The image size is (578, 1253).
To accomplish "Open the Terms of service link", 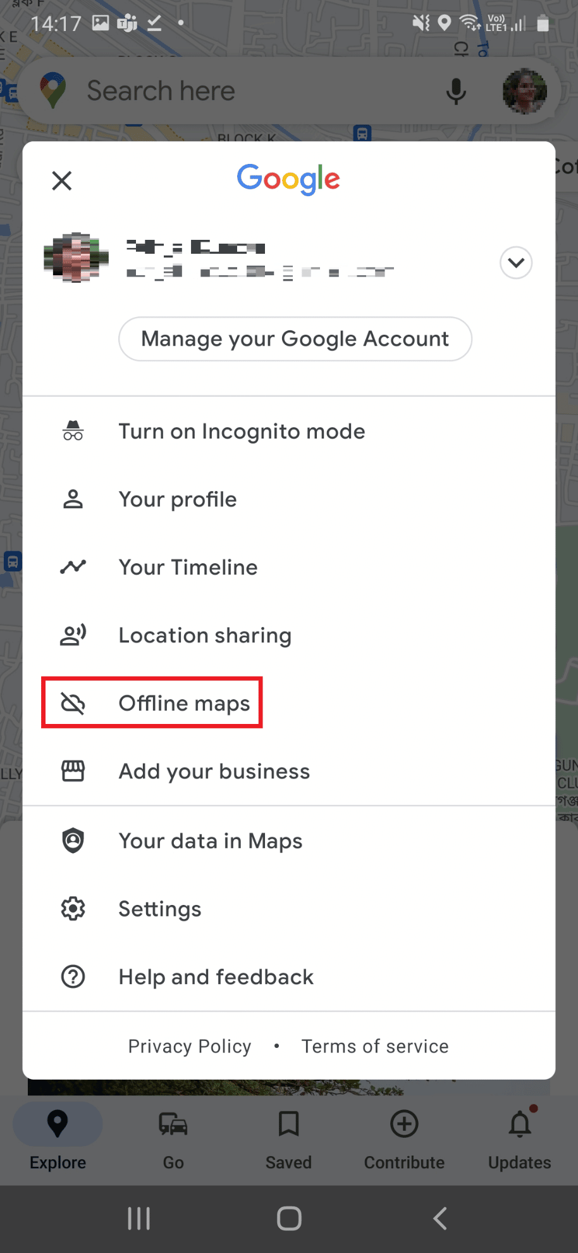I will pos(375,1046).
